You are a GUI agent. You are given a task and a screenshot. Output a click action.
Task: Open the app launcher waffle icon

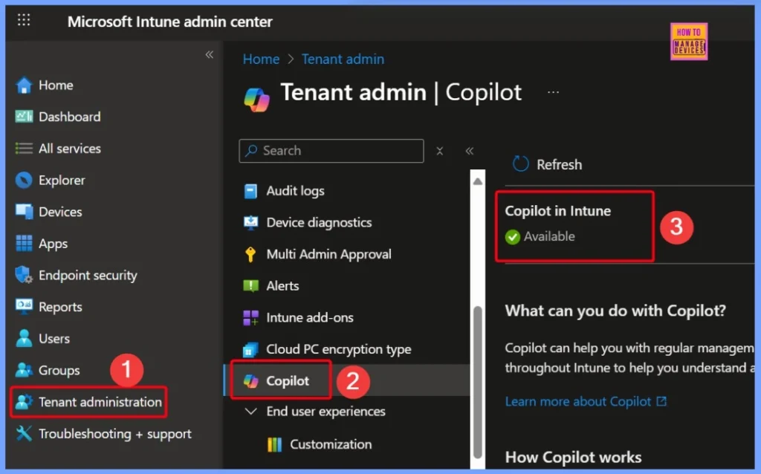[x=23, y=20]
